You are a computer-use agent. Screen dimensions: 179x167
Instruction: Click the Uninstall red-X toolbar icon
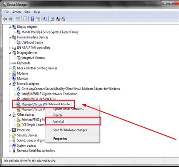point(58,19)
